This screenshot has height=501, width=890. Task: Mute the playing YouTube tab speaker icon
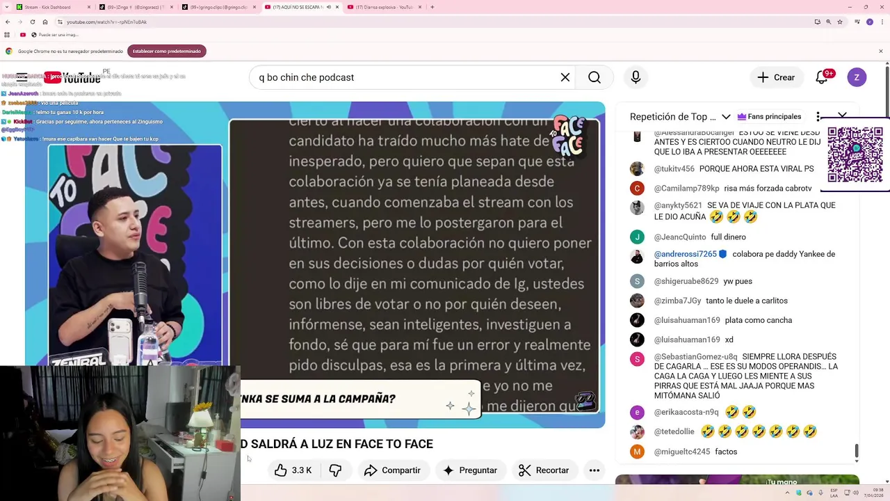tap(328, 7)
